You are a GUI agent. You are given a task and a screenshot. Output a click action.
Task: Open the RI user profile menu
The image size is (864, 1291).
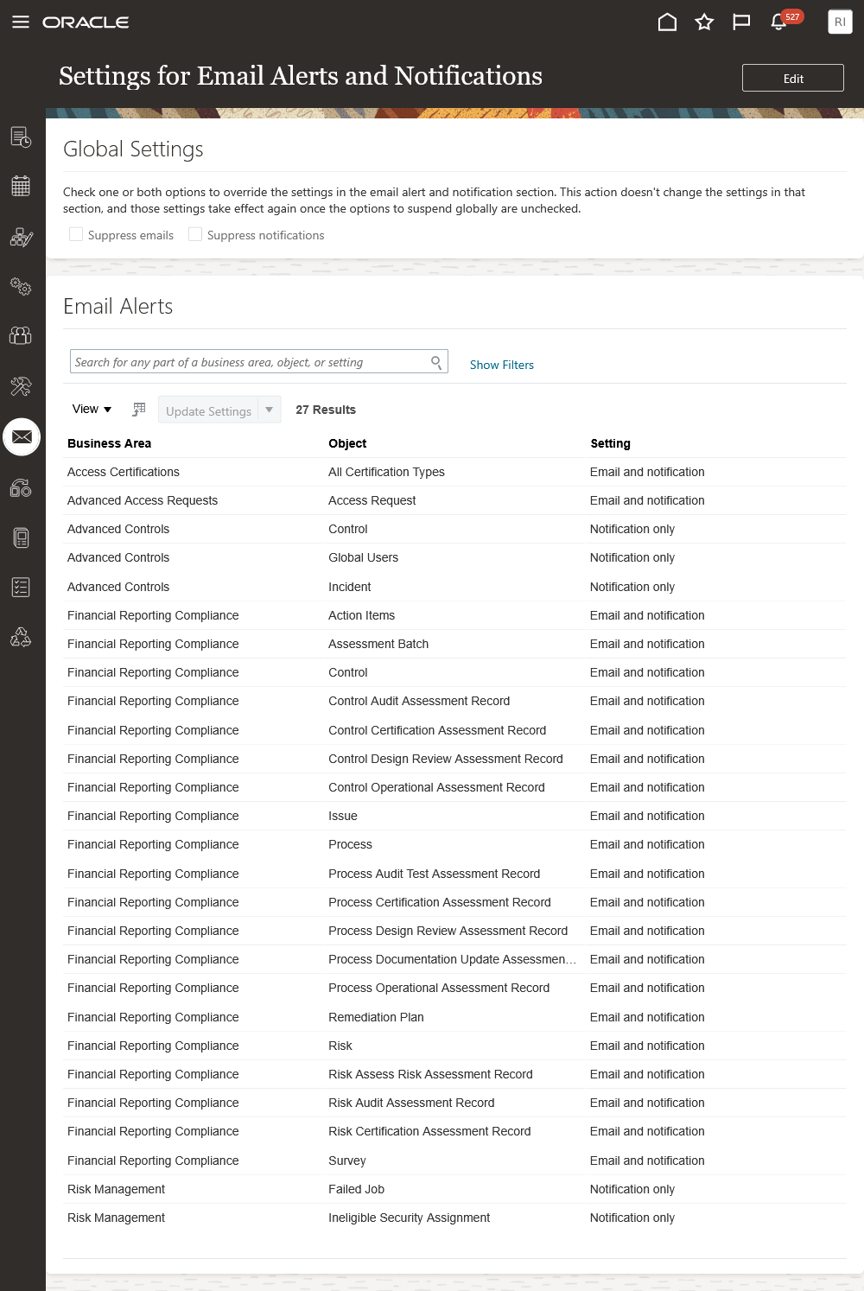(840, 22)
